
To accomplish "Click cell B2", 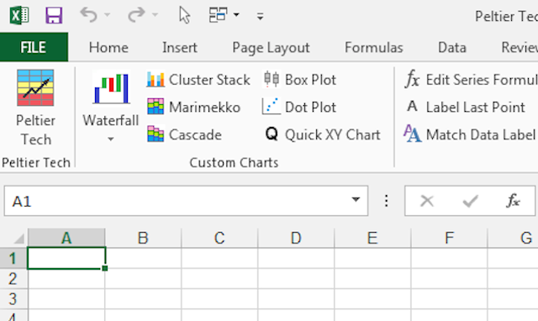I will (x=143, y=278).
